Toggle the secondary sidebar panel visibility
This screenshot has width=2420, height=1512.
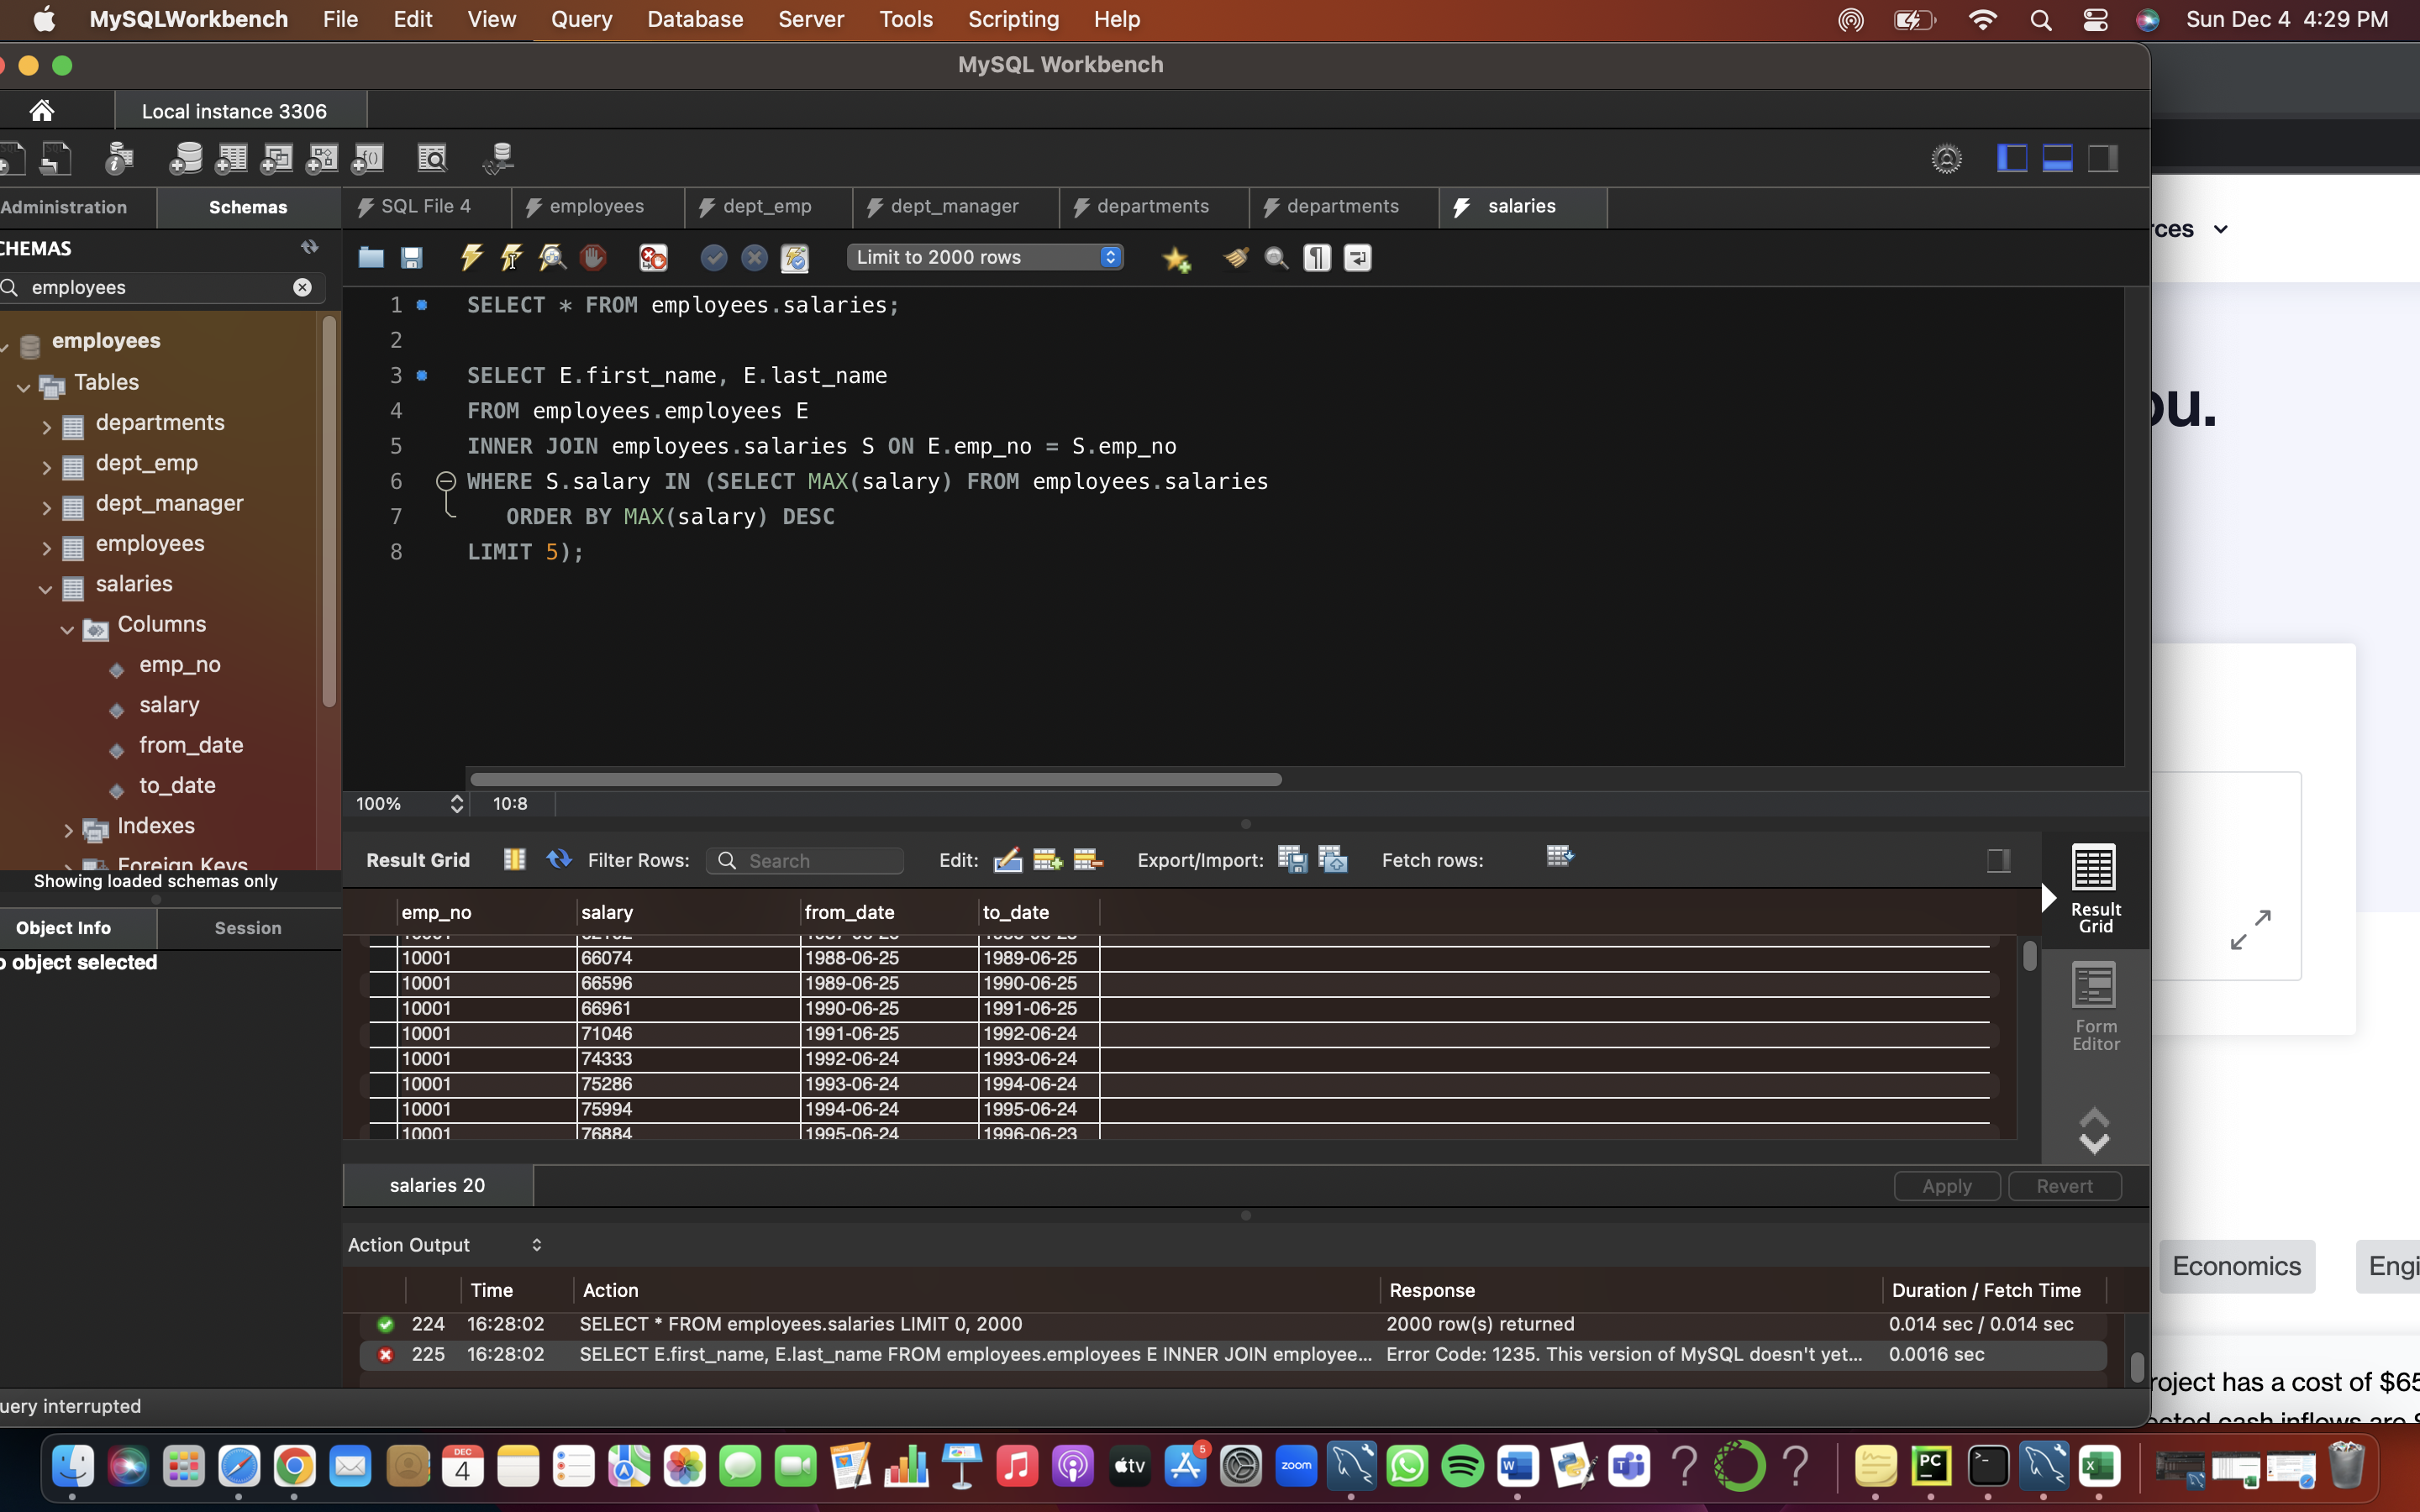[2104, 158]
